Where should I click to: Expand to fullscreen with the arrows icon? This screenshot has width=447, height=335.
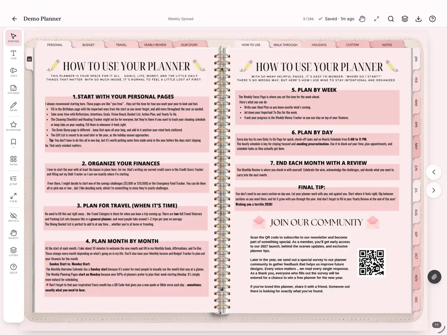tap(377, 19)
